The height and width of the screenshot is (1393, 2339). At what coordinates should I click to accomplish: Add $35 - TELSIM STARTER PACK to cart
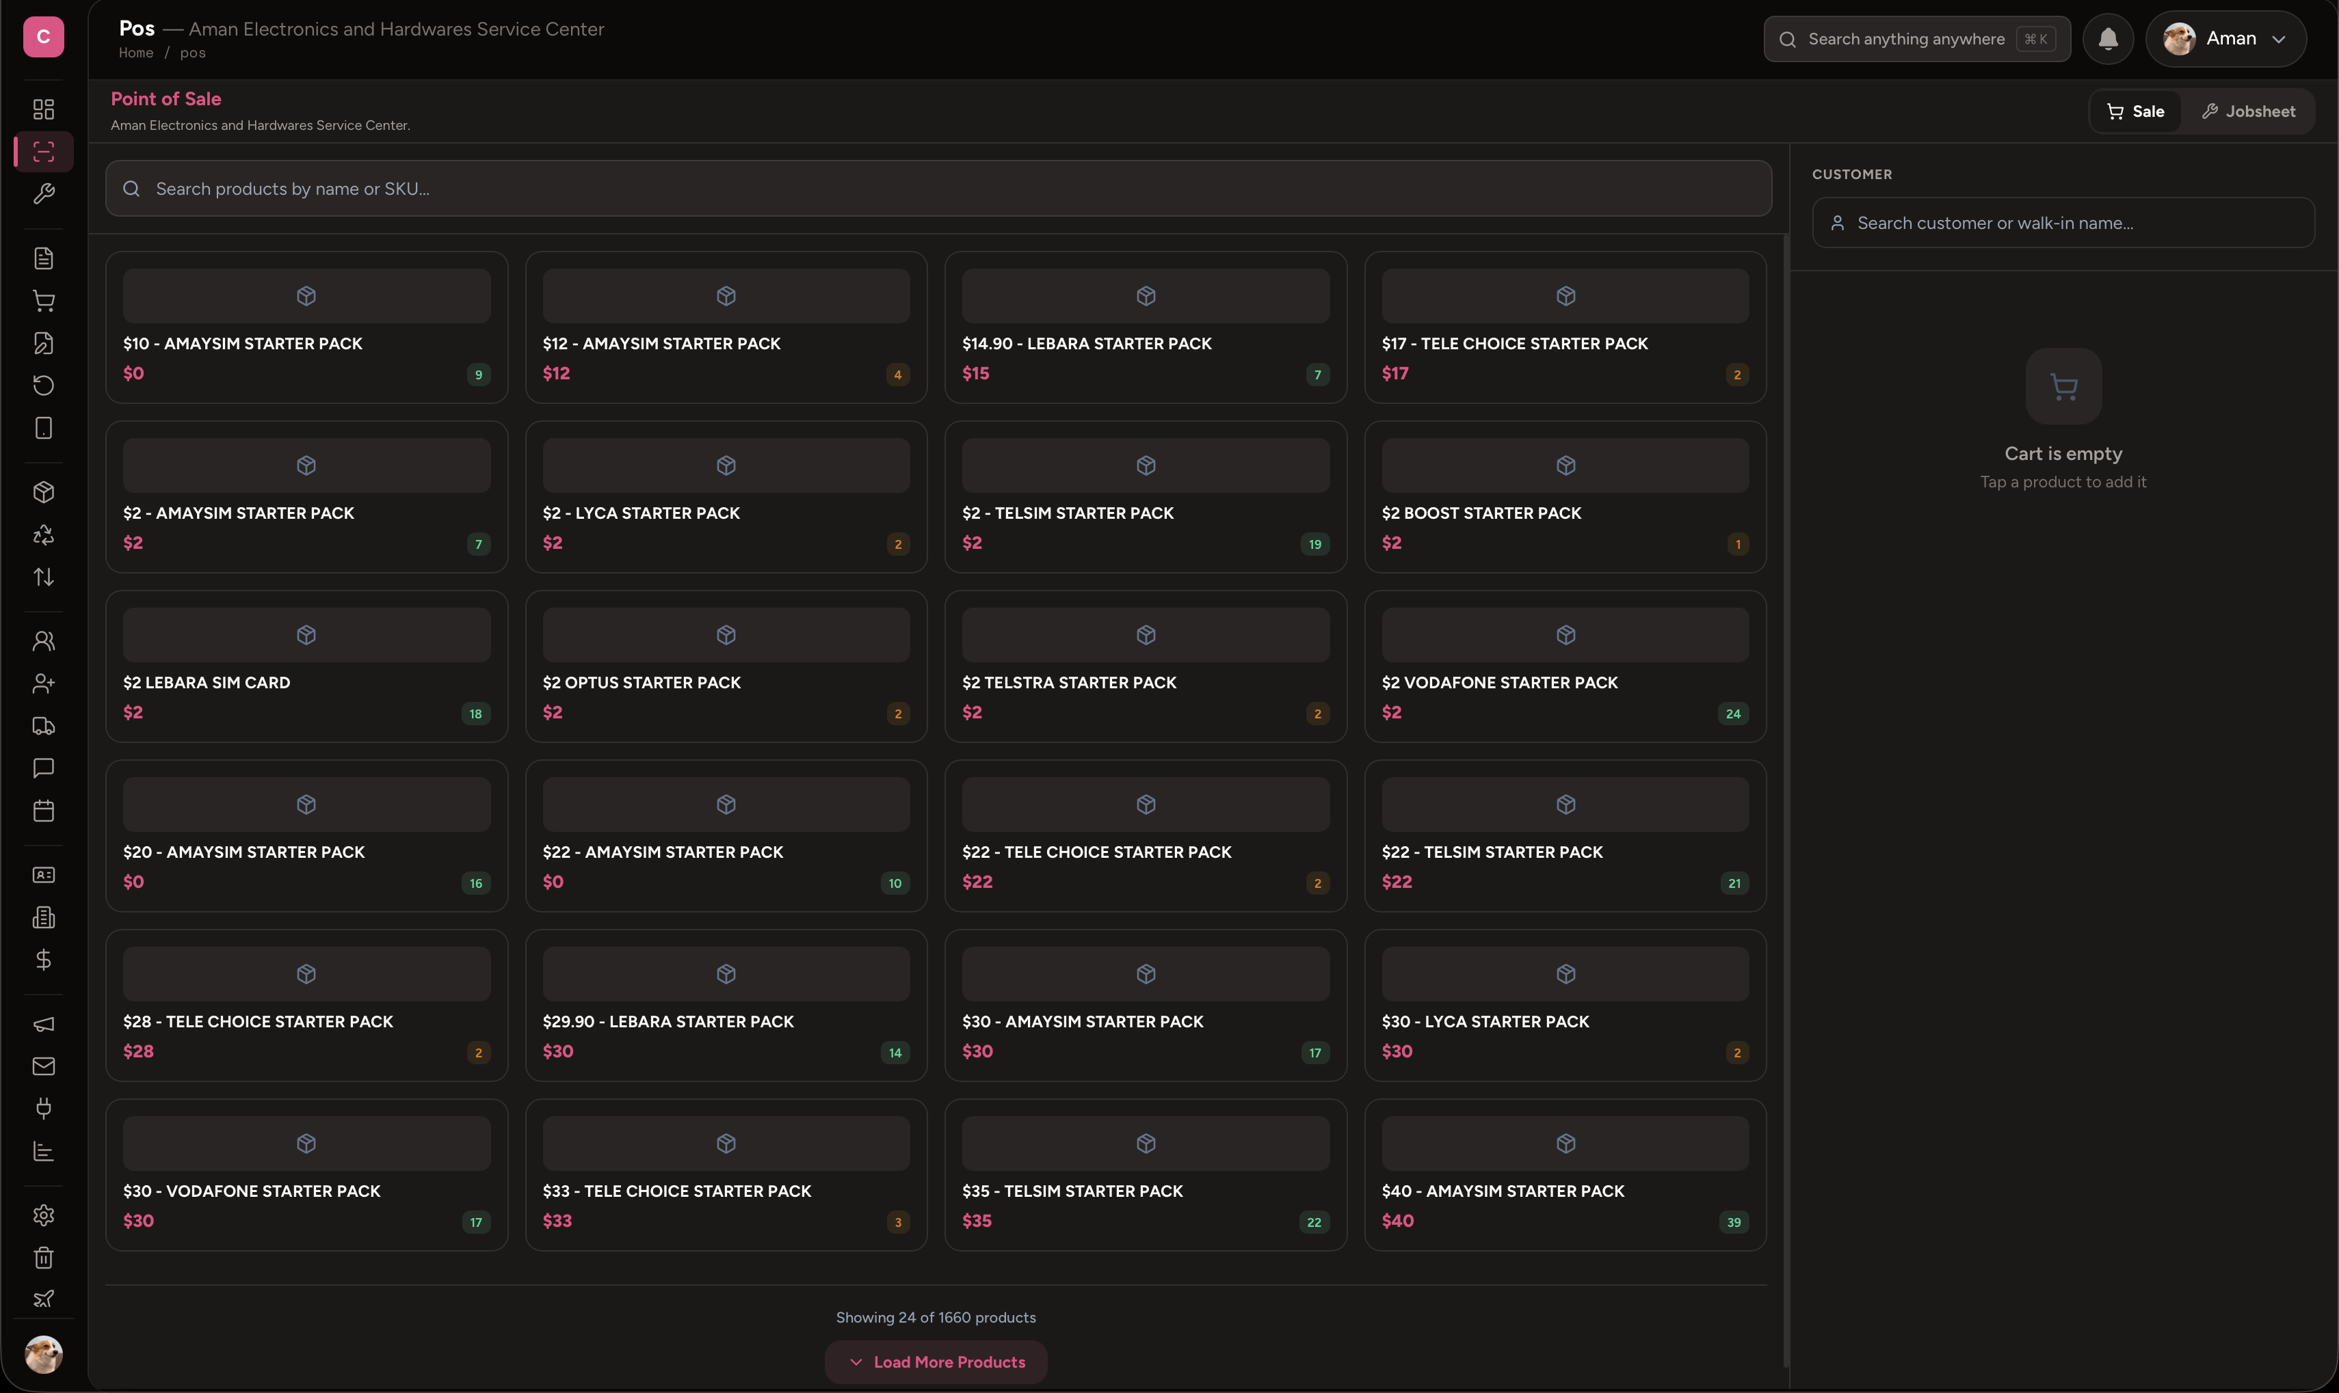(x=1146, y=1175)
